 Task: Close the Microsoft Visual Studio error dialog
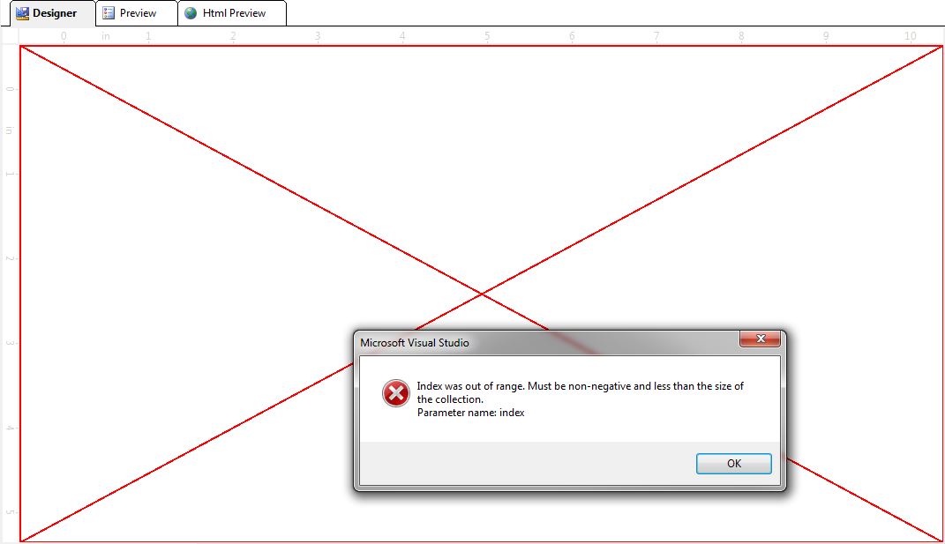click(760, 339)
